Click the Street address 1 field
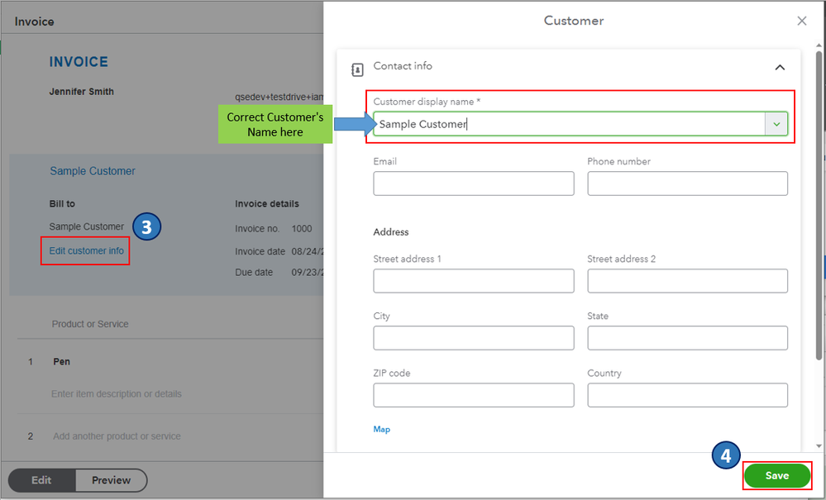 473,281
